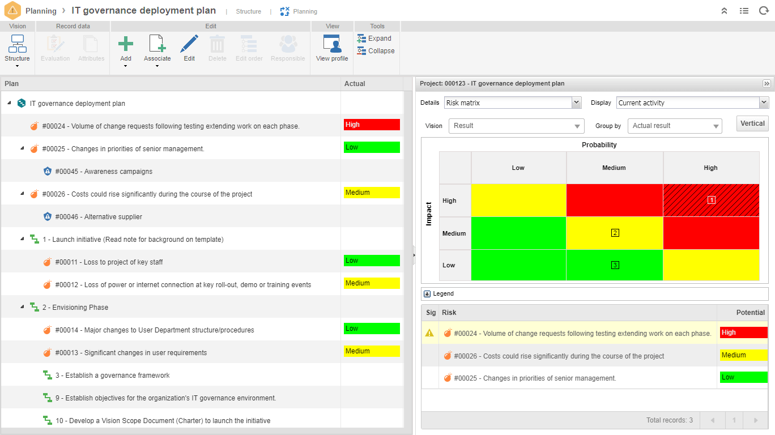Click the green Low badge of #00025 in Actual column

click(x=372, y=147)
